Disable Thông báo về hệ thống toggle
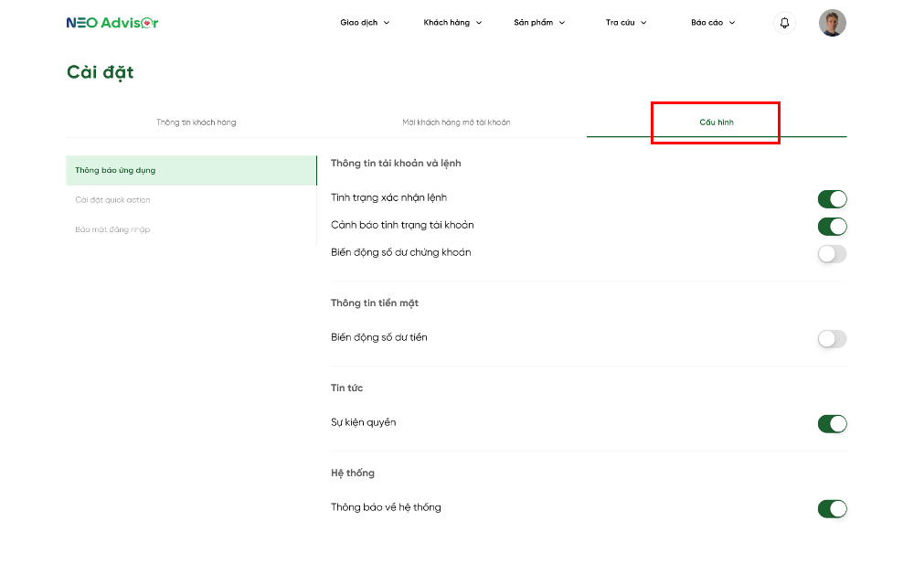 (832, 509)
